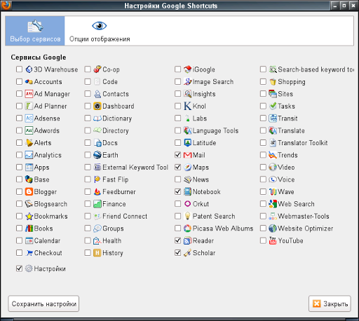Click the Blogger orange icon
Viewport: 359px width, 321px height.
[x=29, y=191]
